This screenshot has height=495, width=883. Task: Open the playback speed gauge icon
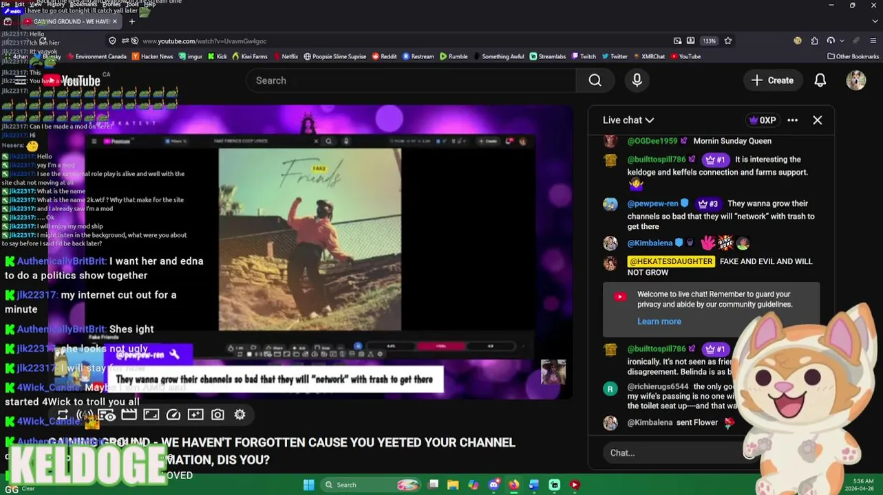[173, 415]
